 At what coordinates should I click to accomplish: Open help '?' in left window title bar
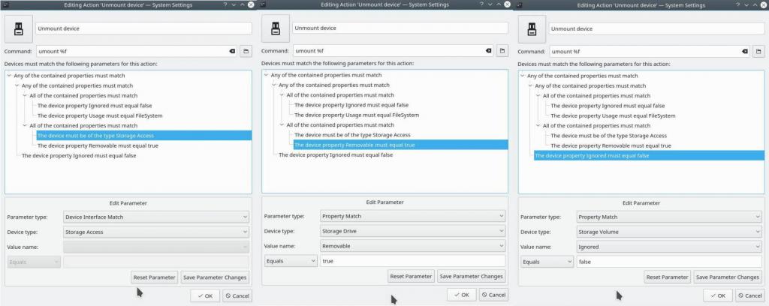(x=225, y=4)
